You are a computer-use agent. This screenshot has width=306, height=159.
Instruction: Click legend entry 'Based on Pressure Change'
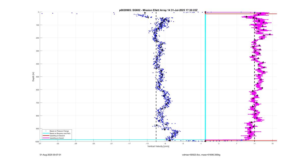click(x=59, y=131)
